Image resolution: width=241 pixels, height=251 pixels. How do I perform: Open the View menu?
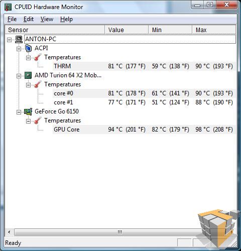tap(47, 19)
